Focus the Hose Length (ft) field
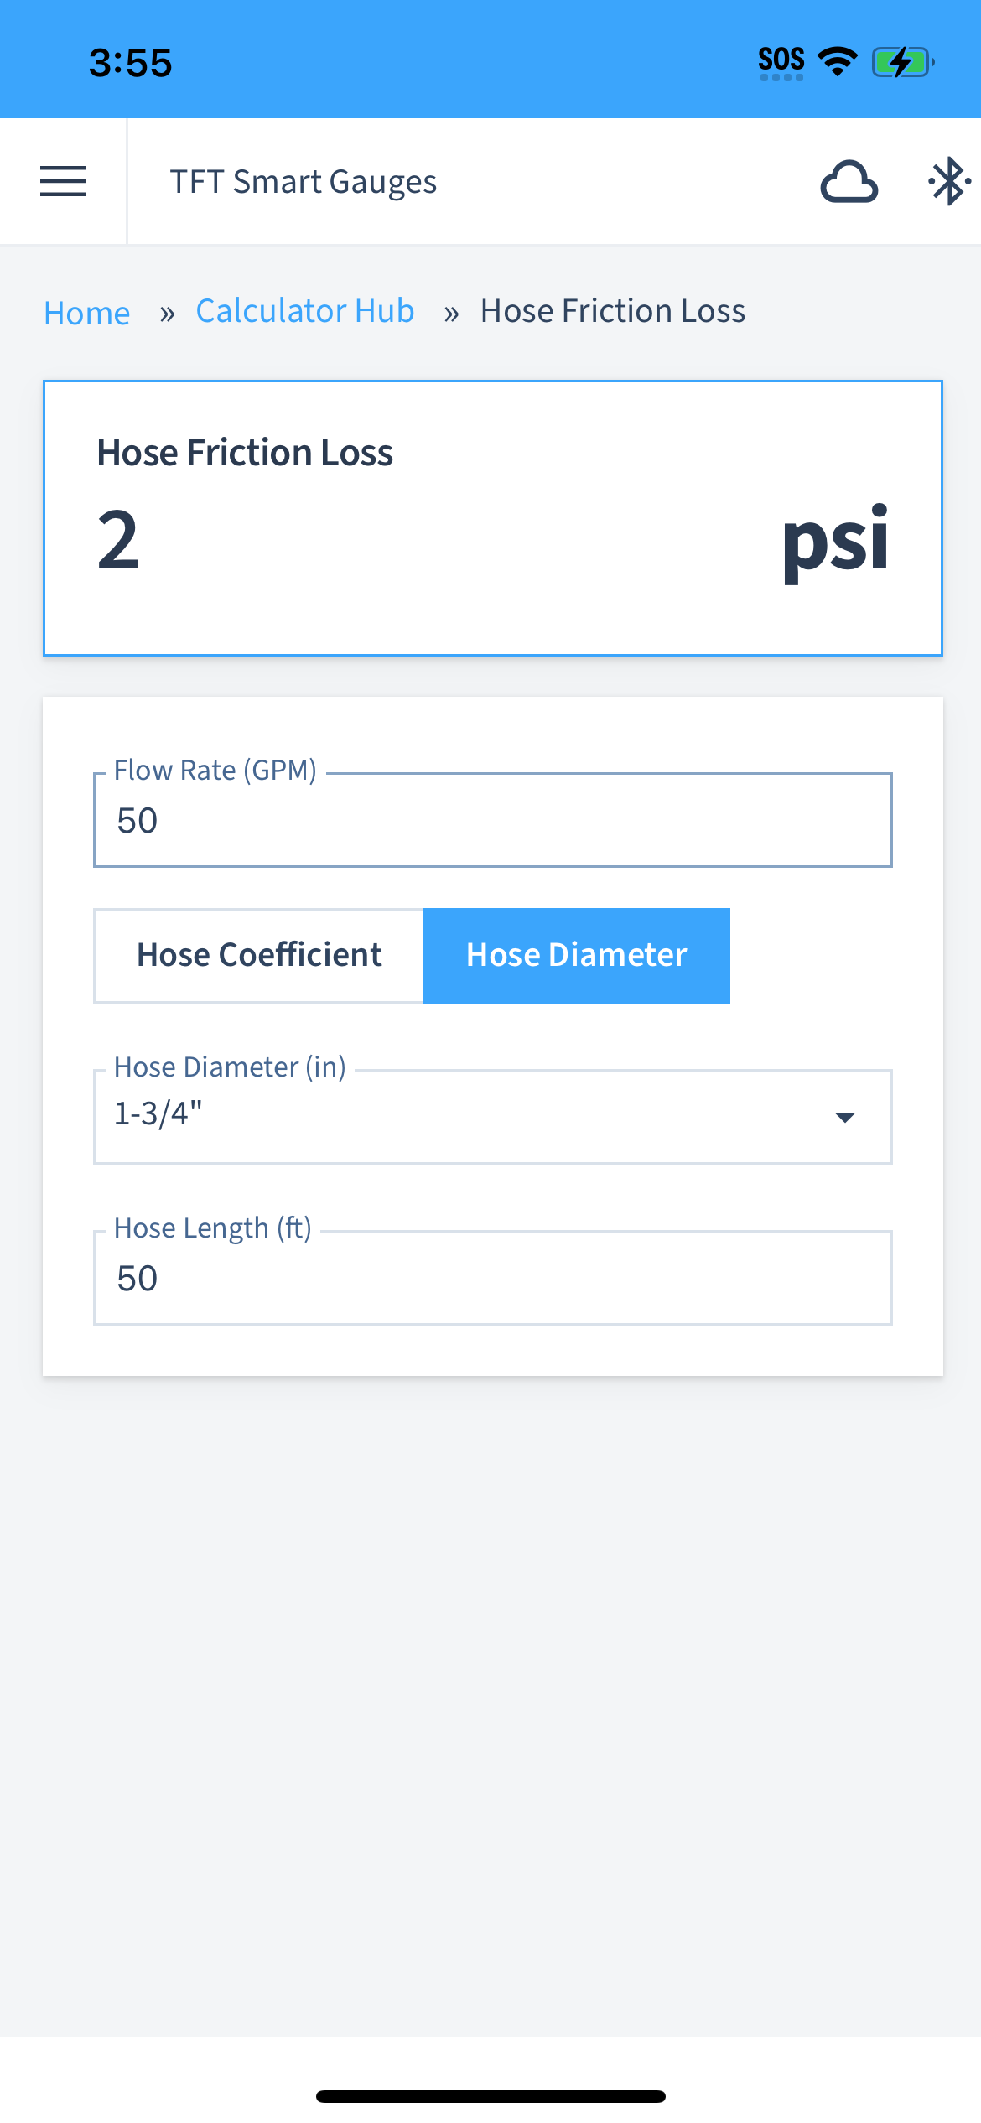981x2123 pixels. [493, 1278]
